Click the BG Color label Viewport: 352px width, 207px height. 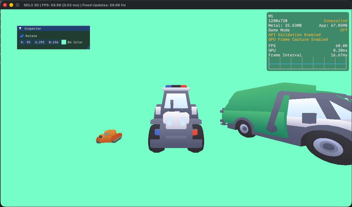tap(75, 42)
